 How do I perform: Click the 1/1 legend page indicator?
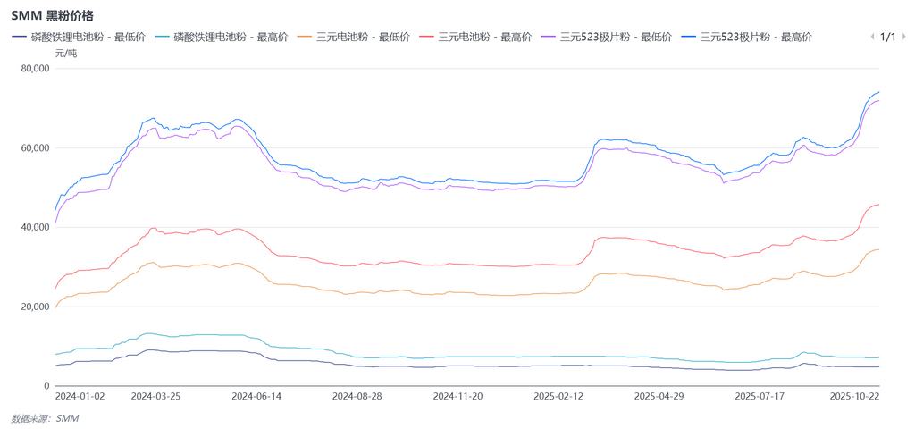pyautogui.click(x=888, y=37)
